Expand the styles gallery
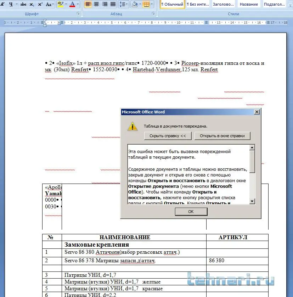293x297 pixels. [290, 6]
